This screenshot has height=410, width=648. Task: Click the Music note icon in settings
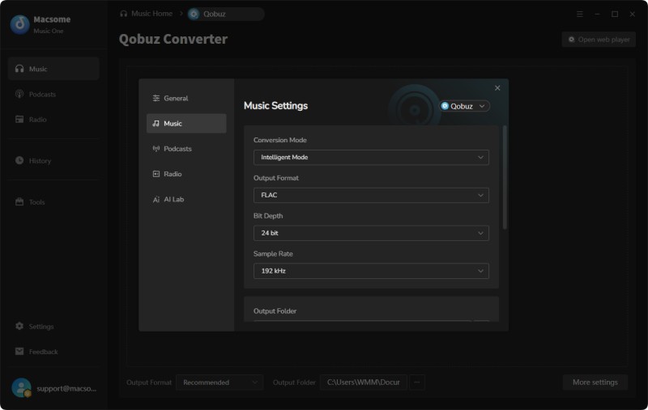(x=156, y=124)
